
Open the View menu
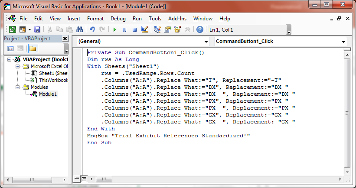55,19
